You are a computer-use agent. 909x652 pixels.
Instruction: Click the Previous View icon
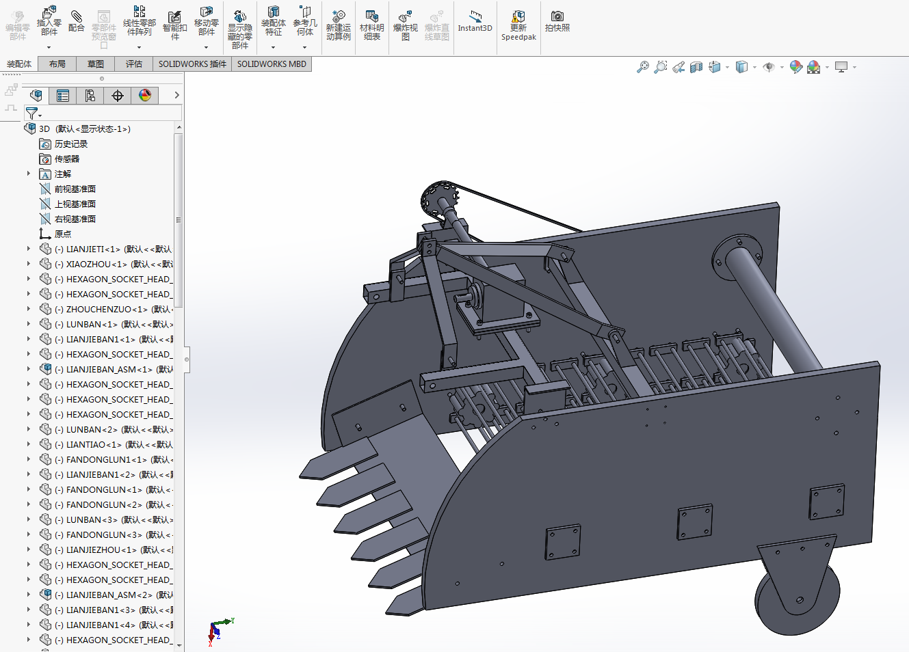[679, 67]
